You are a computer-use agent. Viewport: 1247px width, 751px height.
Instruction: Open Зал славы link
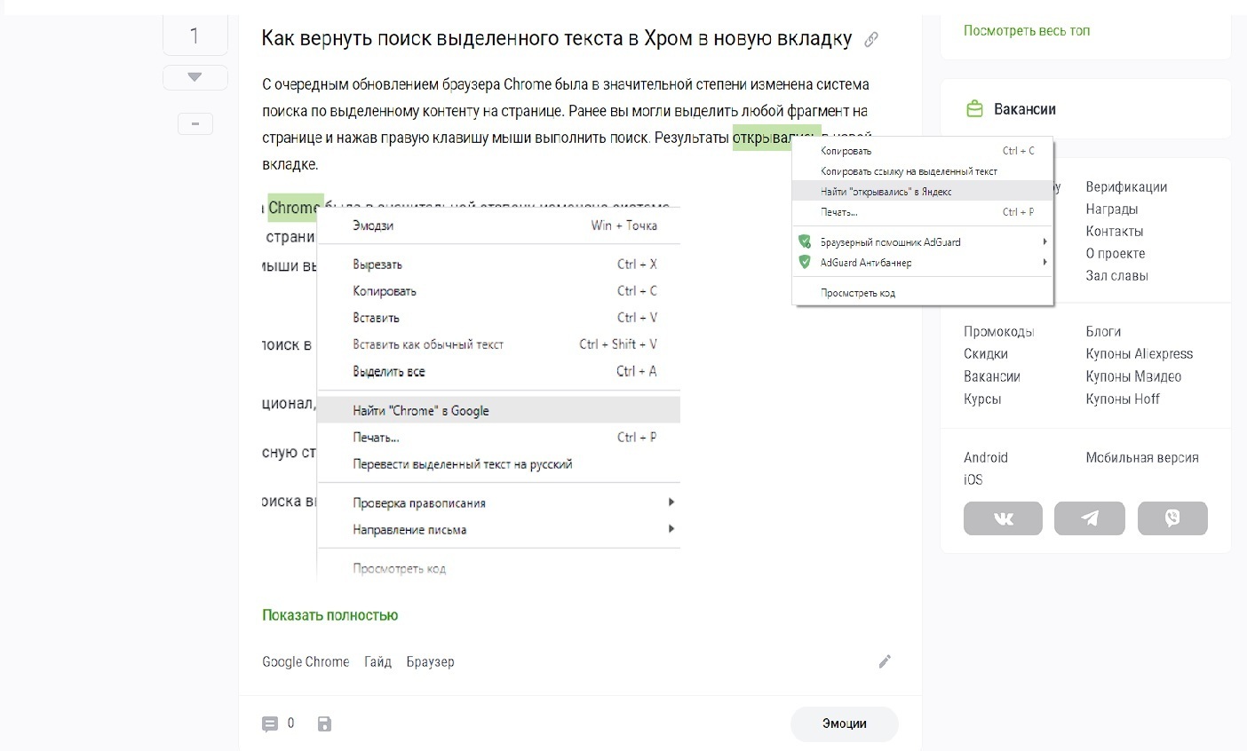point(1116,276)
